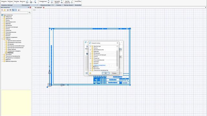
Task: Select Группы in the folder dialog
Action: (96, 48)
